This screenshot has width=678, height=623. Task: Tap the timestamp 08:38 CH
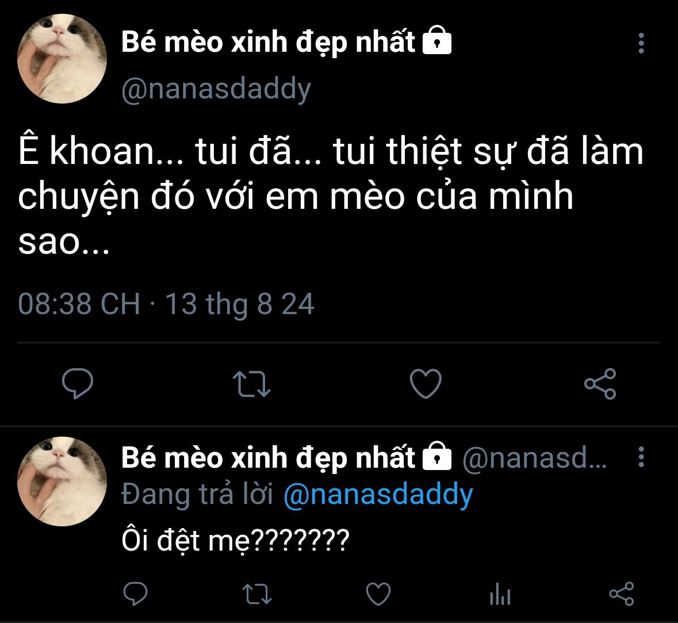(79, 303)
